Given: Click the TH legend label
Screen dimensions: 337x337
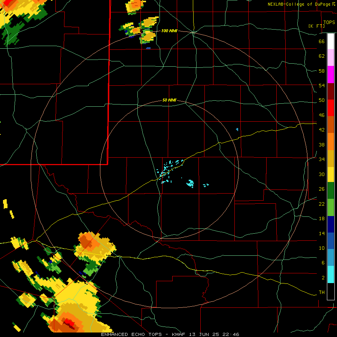Looking at the screenshot, I should (x=322, y=292).
